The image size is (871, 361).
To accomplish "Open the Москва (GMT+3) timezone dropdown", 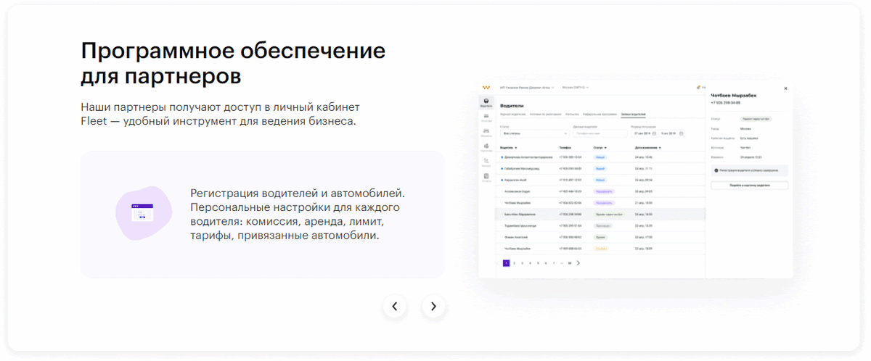I will click(576, 88).
